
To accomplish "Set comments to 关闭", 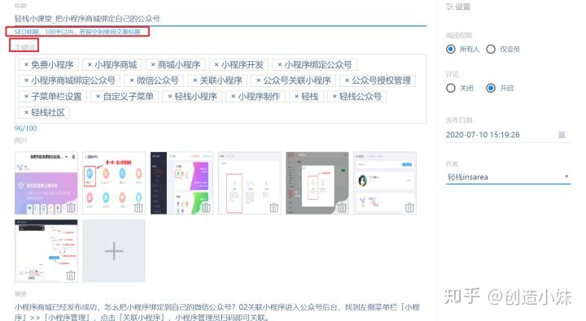I will click(x=451, y=88).
